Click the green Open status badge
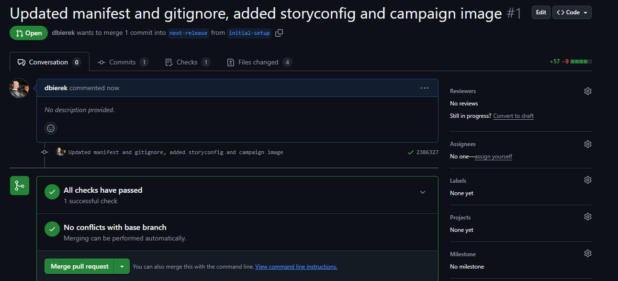This screenshot has height=281, width=618. (x=29, y=33)
